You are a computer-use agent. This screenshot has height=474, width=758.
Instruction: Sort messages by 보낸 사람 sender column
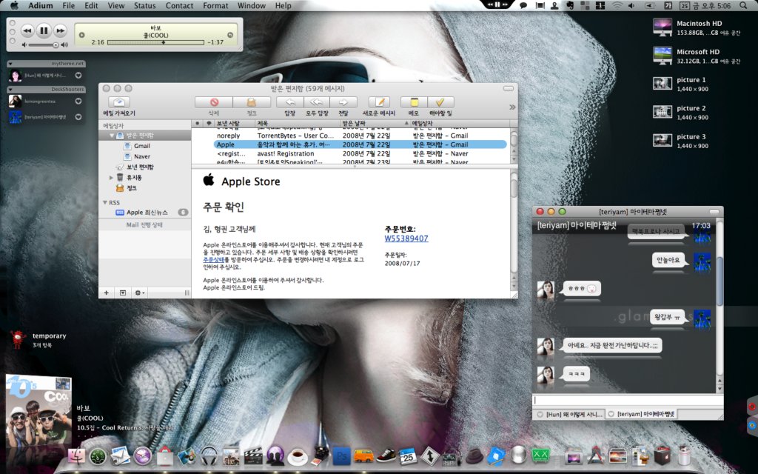click(x=235, y=124)
